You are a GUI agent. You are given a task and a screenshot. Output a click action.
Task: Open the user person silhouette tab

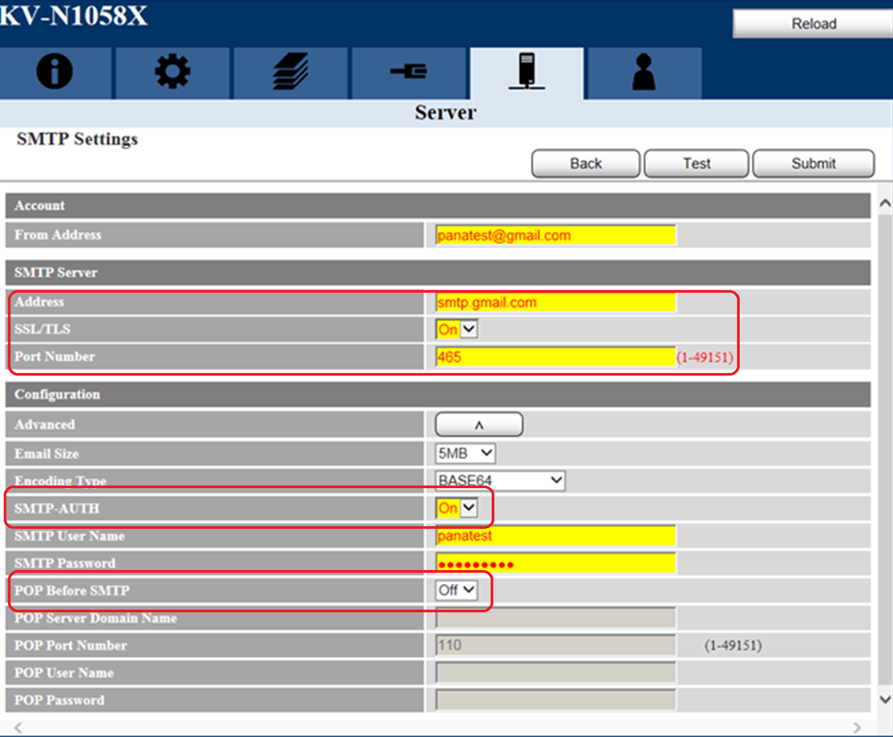644,72
